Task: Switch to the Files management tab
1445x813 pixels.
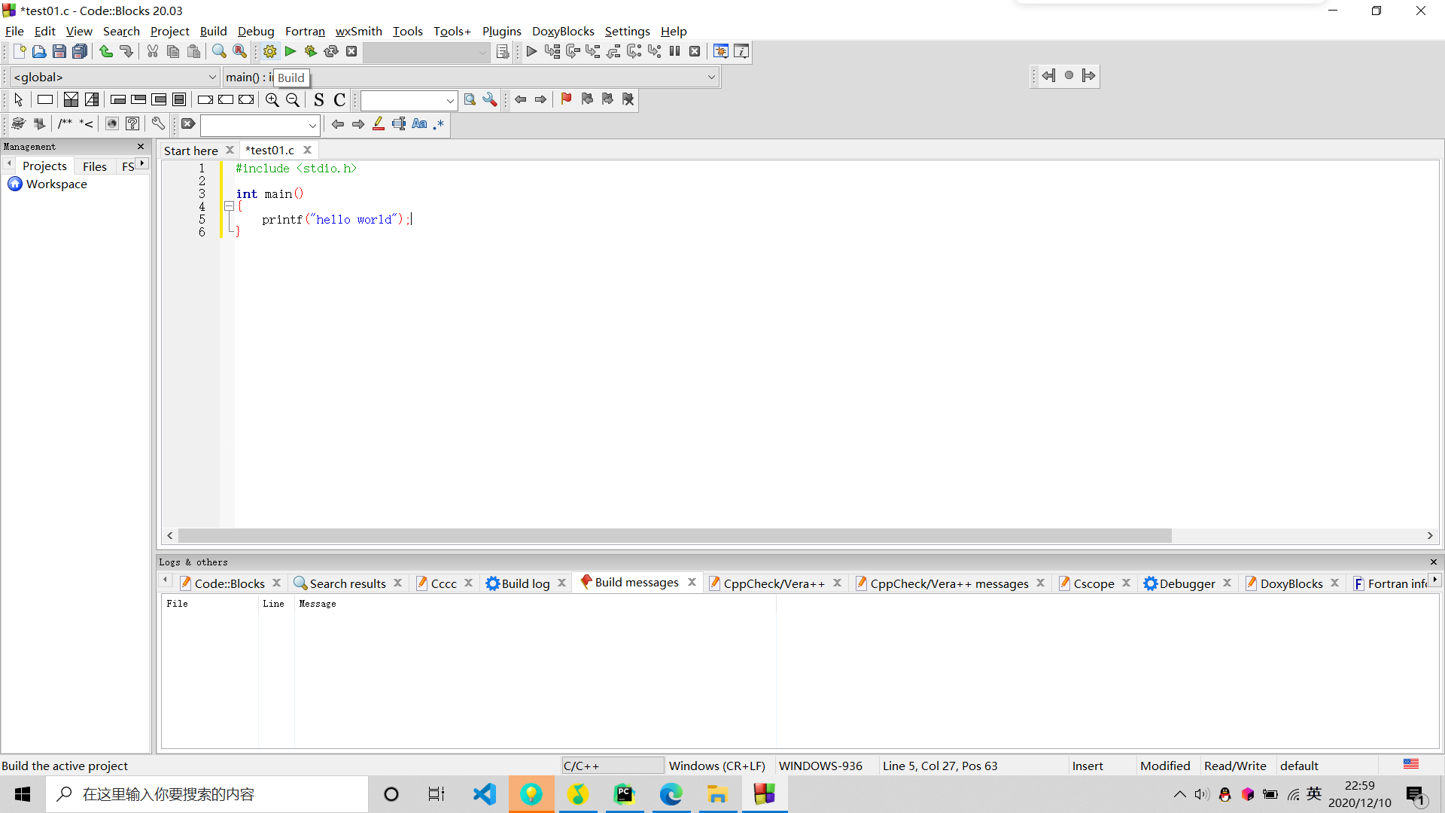Action: click(x=95, y=166)
